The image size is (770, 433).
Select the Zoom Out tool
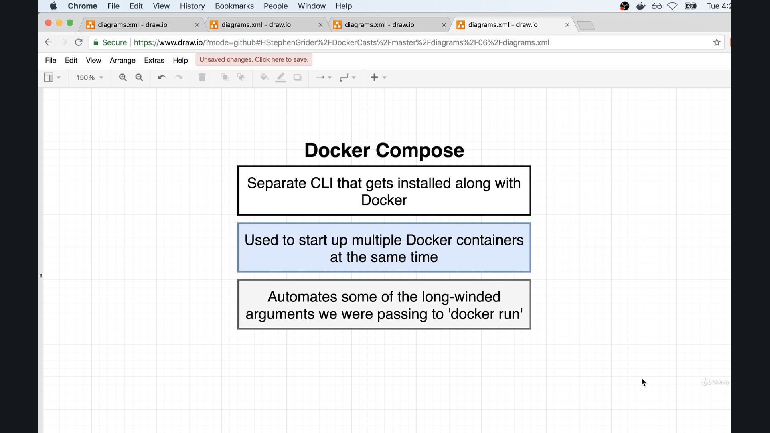139,77
